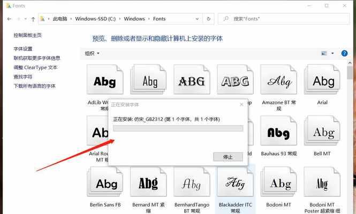Click the Bodoni MT label
This screenshot has height=214, width=356.
(x=278, y=205)
